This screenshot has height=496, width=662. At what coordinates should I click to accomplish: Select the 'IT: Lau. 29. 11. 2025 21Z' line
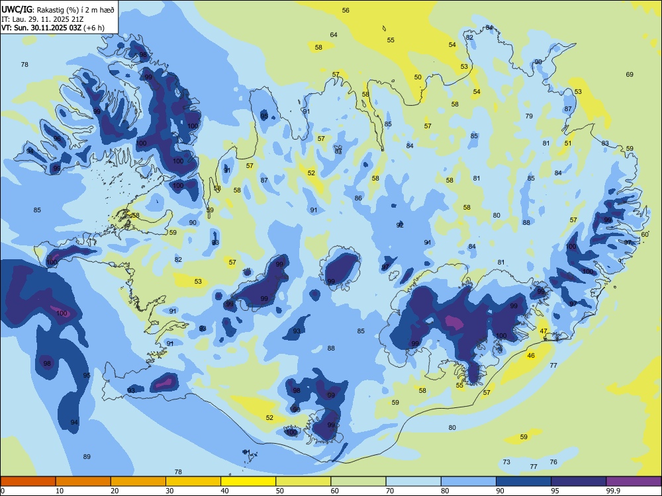pyautogui.click(x=42, y=19)
